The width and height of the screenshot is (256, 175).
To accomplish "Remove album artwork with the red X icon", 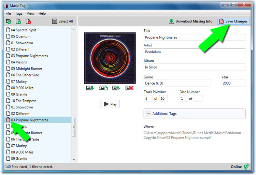I will tap(129, 88).
